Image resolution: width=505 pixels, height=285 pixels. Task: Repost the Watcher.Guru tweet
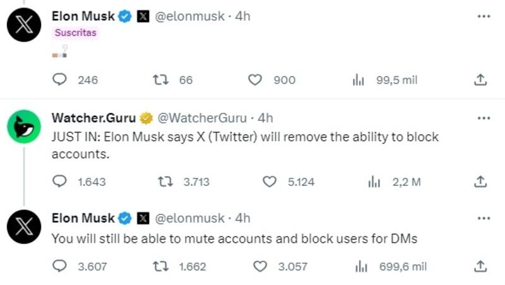(x=165, y=182)
